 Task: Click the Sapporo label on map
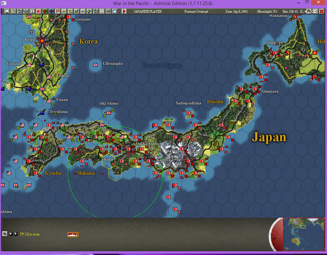(x=274, y=42)
